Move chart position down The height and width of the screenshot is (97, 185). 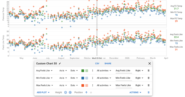coord(91,92)
